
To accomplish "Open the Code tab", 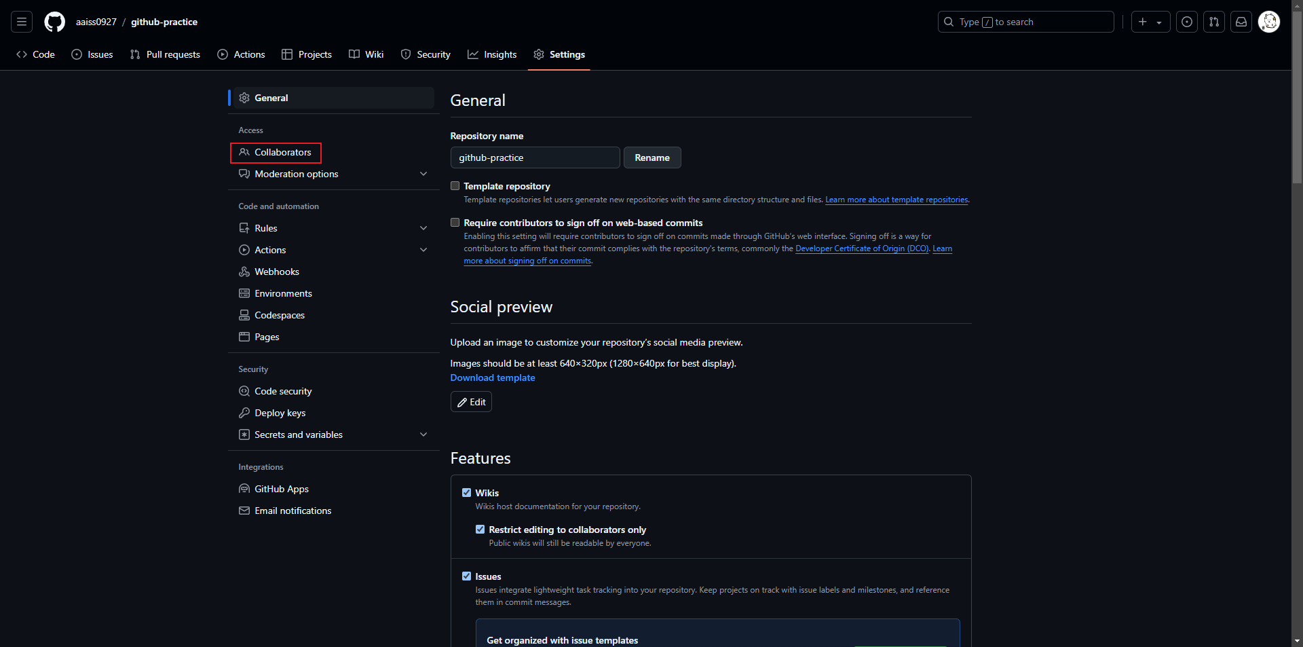I will pyautogui.click(x=35, y=54).
